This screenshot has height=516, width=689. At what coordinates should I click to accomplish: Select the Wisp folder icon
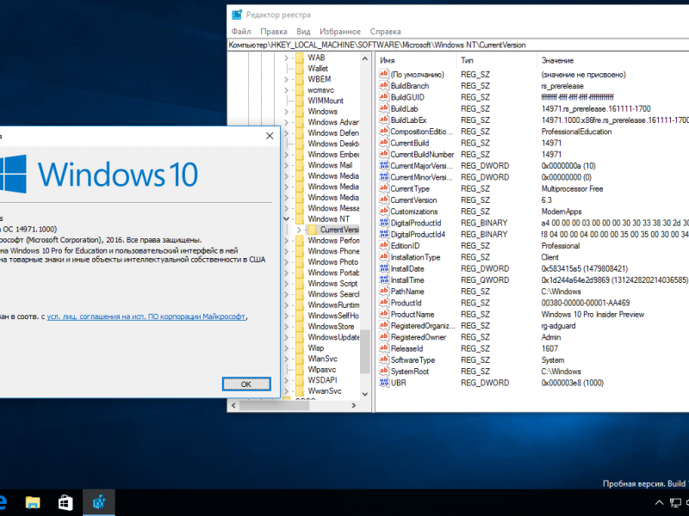(x=299, y=348)
